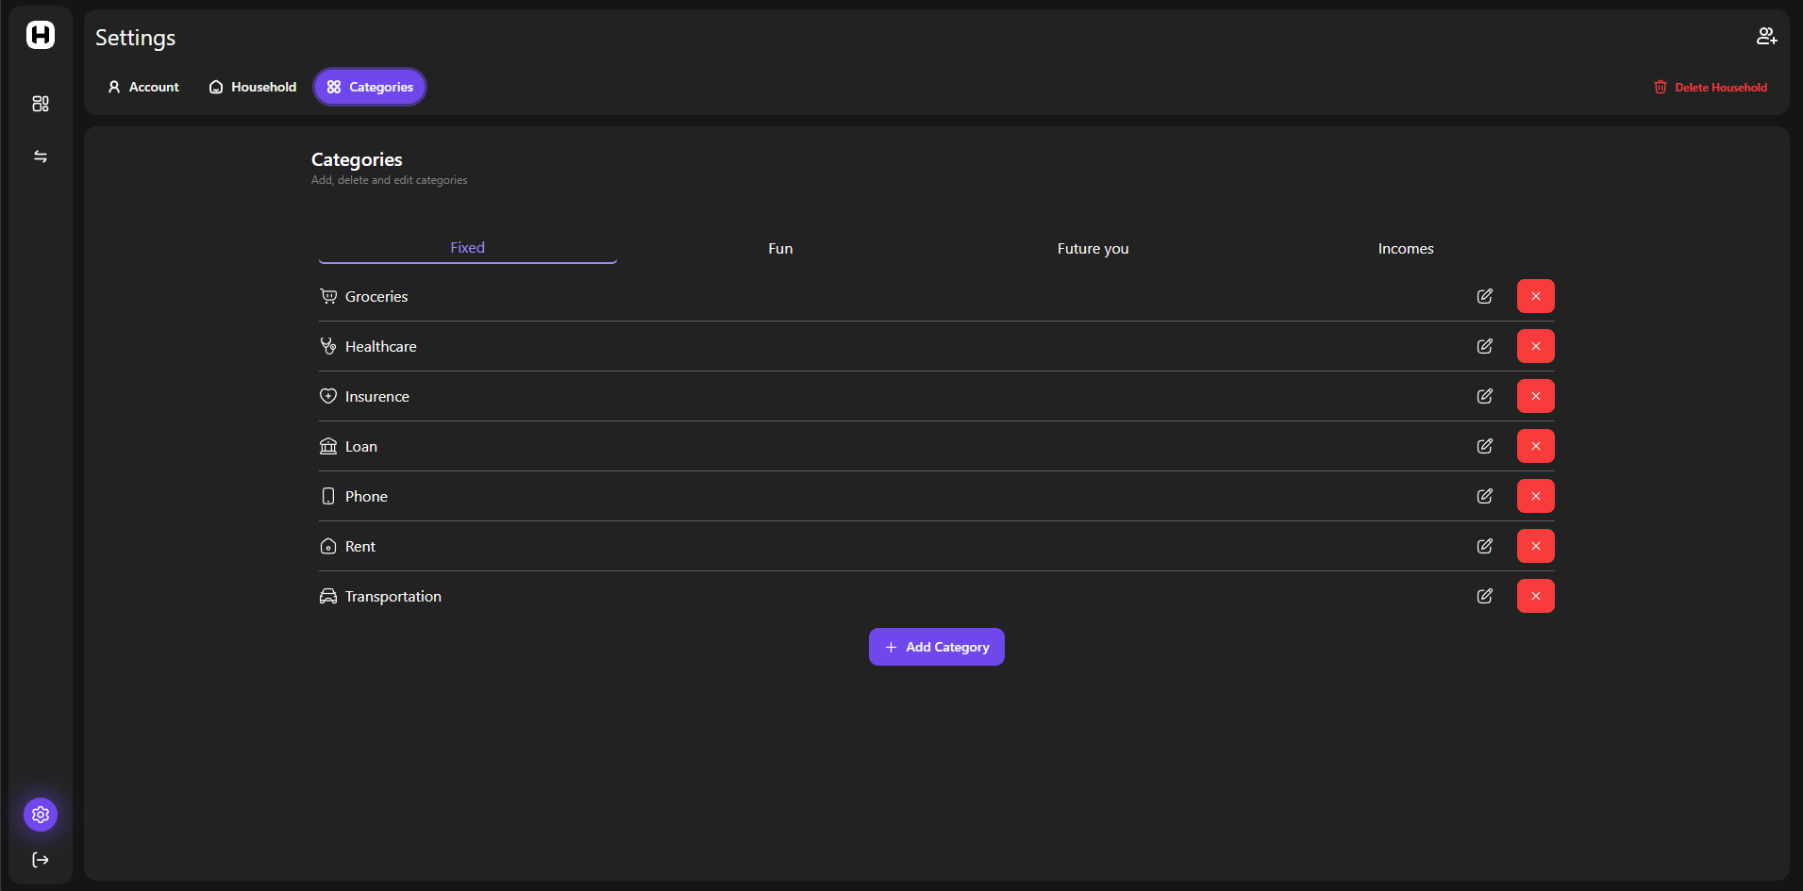This screenshot has height=891, width=1803.
Task: Open the Incomes tab
Action: click(1405, 249)
